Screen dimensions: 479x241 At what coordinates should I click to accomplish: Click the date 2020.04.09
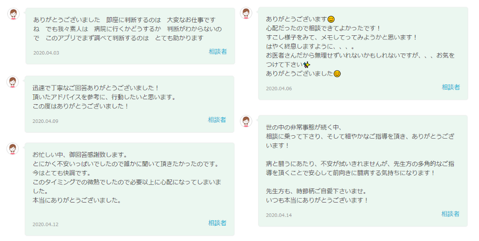[45, 121]
